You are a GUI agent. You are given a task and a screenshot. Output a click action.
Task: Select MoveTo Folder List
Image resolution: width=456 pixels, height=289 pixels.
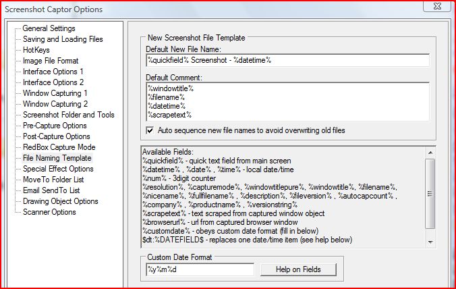pos(53,180)
